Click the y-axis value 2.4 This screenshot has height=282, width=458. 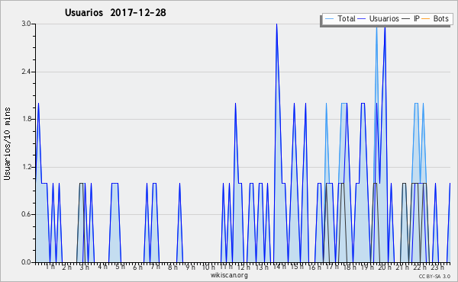coord(26,72)
